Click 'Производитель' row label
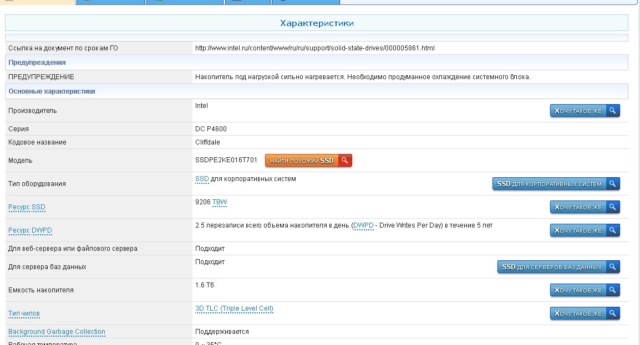This screenshot has height=345, width=640. tap(33, 111)
